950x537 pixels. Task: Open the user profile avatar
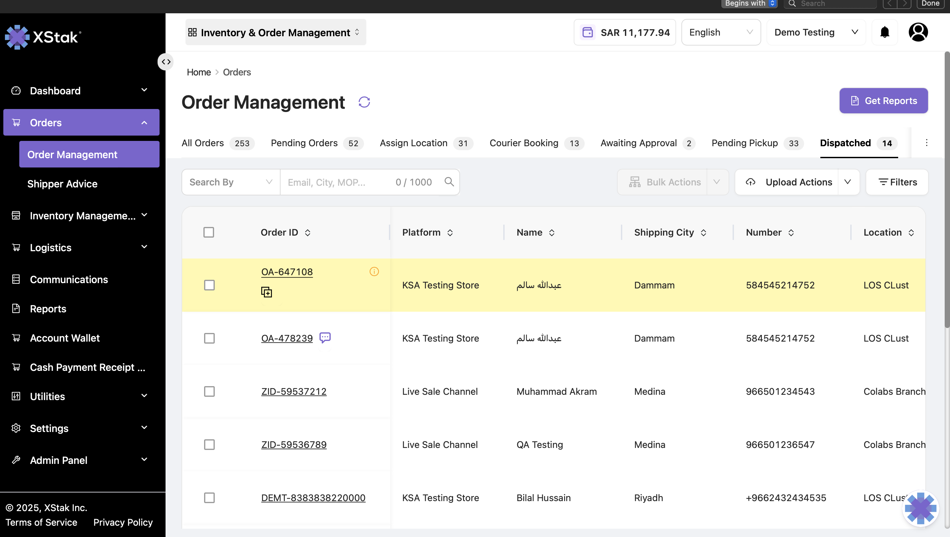(918, 33)
